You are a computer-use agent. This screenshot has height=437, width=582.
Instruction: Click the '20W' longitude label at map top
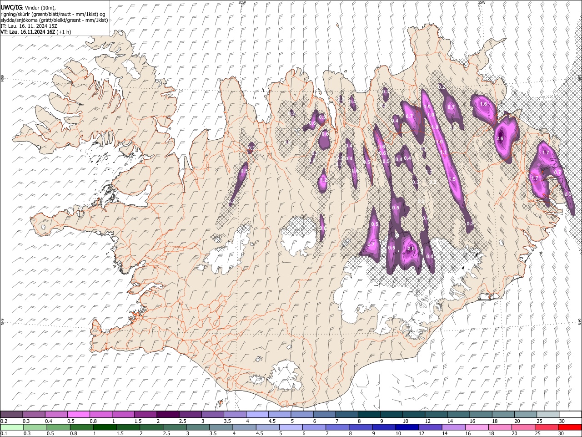click(x=242, y=2)
